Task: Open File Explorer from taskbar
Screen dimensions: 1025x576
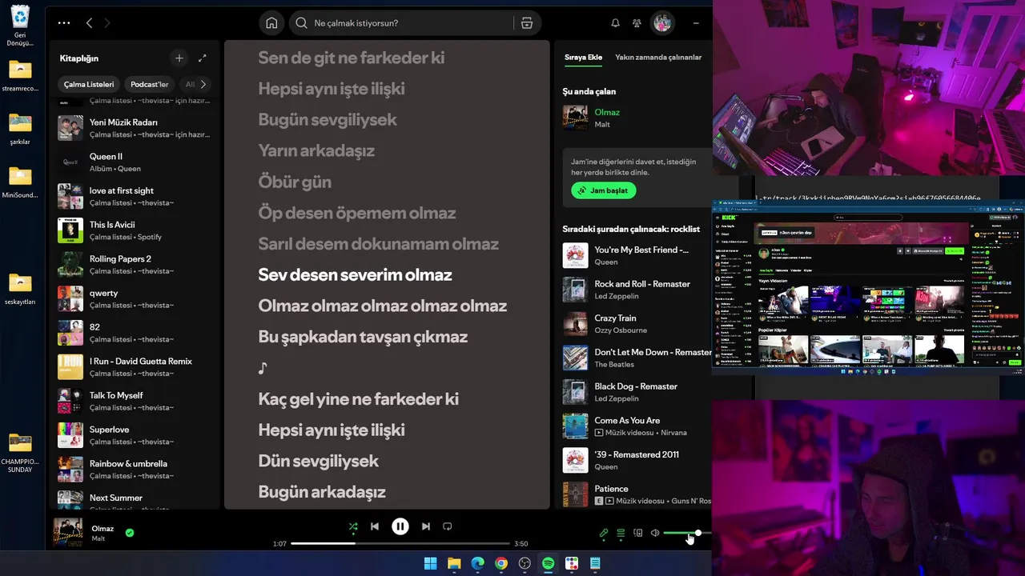Action: click(454, 563)
